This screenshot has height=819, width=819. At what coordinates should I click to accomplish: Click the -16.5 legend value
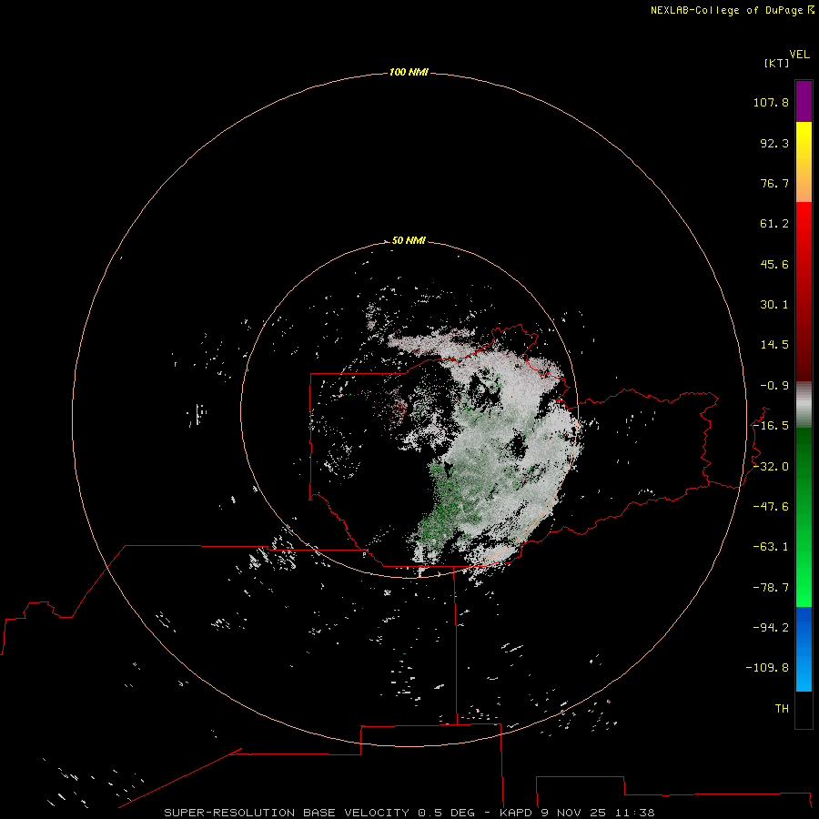[x=771, y=426]
